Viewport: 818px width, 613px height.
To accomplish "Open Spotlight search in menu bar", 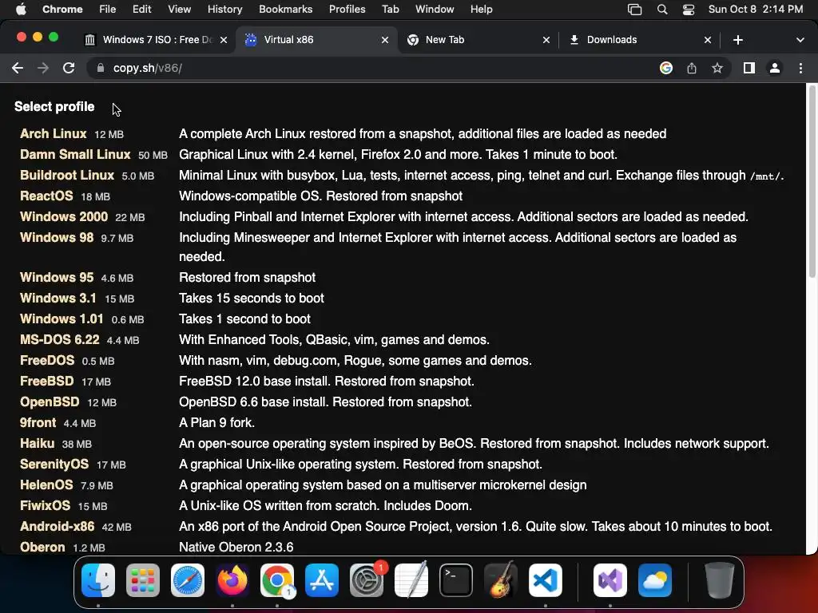I will pos(662,10).
